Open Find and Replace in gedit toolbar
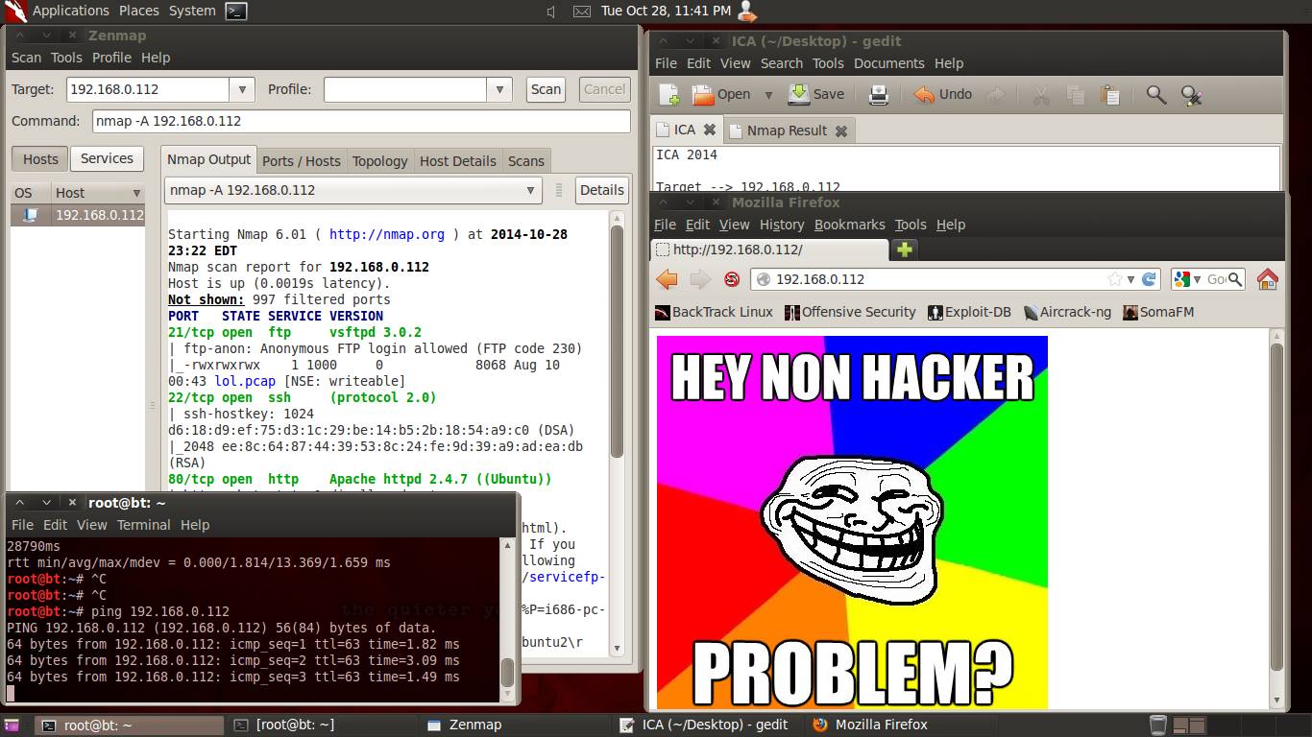 tap(1191, 95)
